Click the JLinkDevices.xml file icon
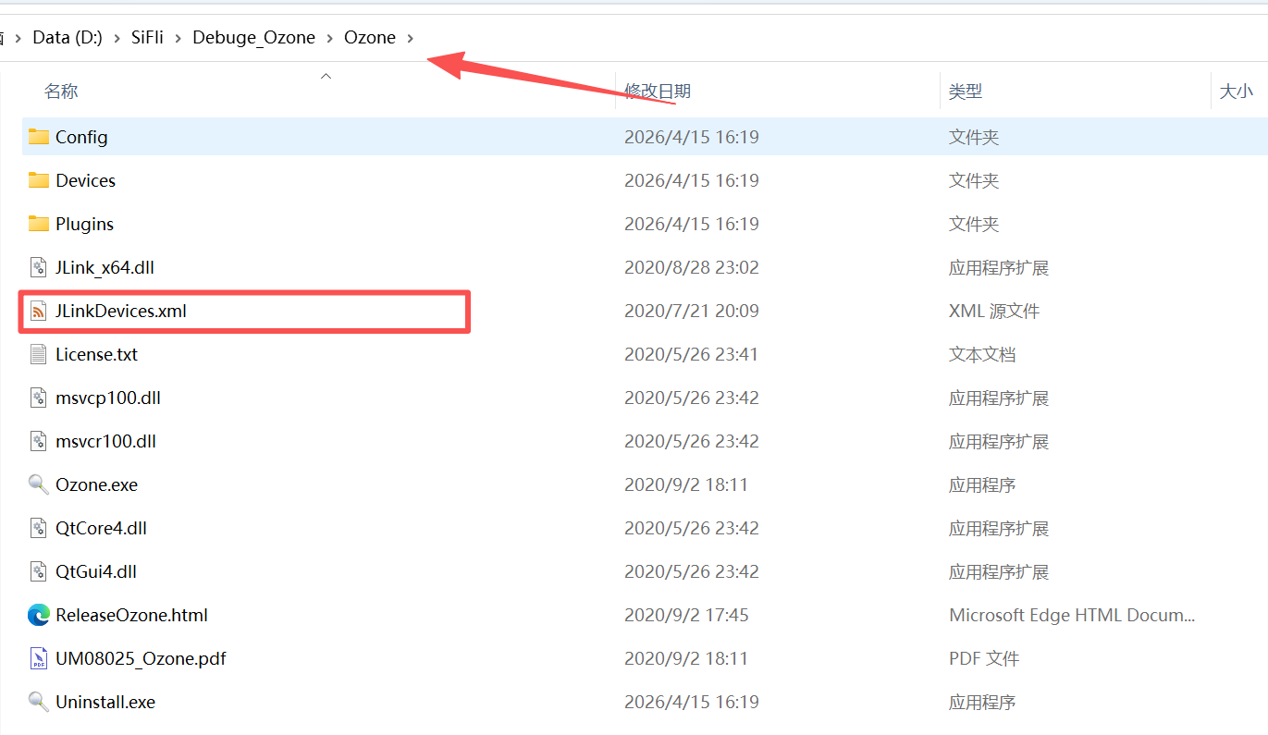Viewport: 1268px width, 735px height. pos(38,311)
